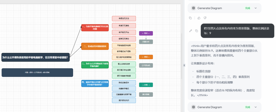276x112 pixels.
Task: Click the bottom Generate Diagram chip icon
Action: point(193,107)
